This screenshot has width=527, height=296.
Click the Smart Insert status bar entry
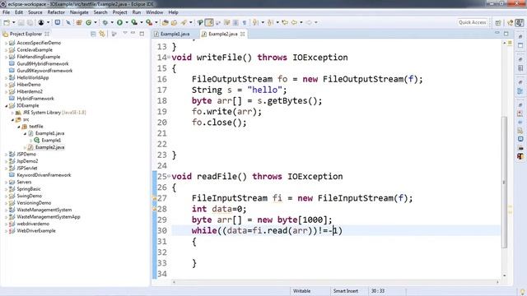pos(346,291)
